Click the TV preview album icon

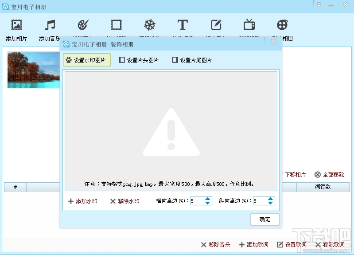[x=249, y=25]
